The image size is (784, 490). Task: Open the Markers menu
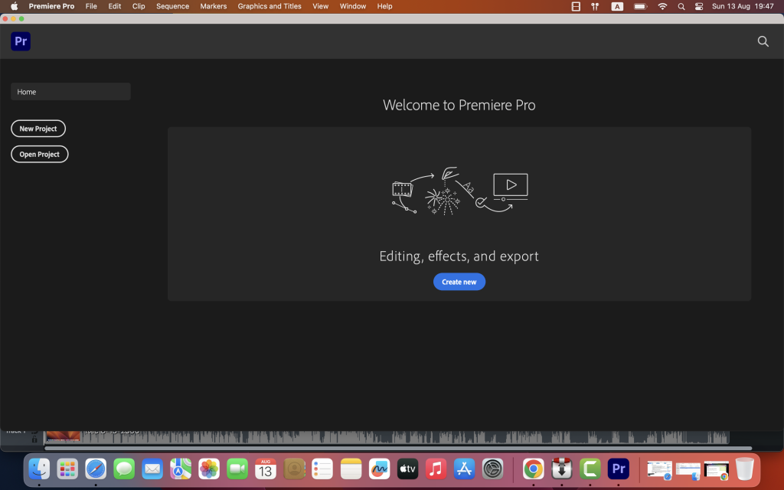tap(213, 6)
